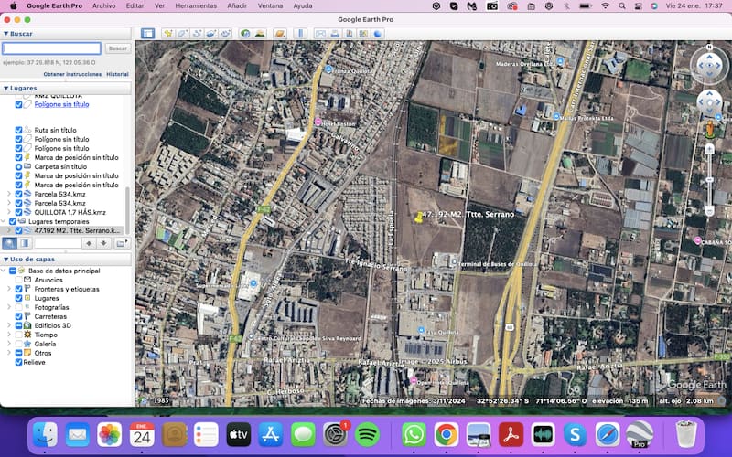Open WhatsApp from the Dock
This screenshot has width=732, height=457.
pyautogui.click(x=414, y=435)
